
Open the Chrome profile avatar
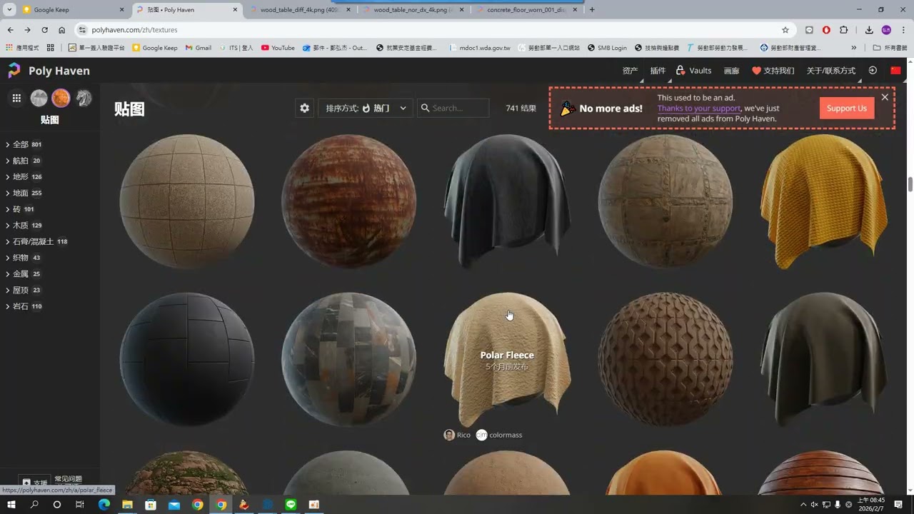pyautogui.click(x=886, y=30)
